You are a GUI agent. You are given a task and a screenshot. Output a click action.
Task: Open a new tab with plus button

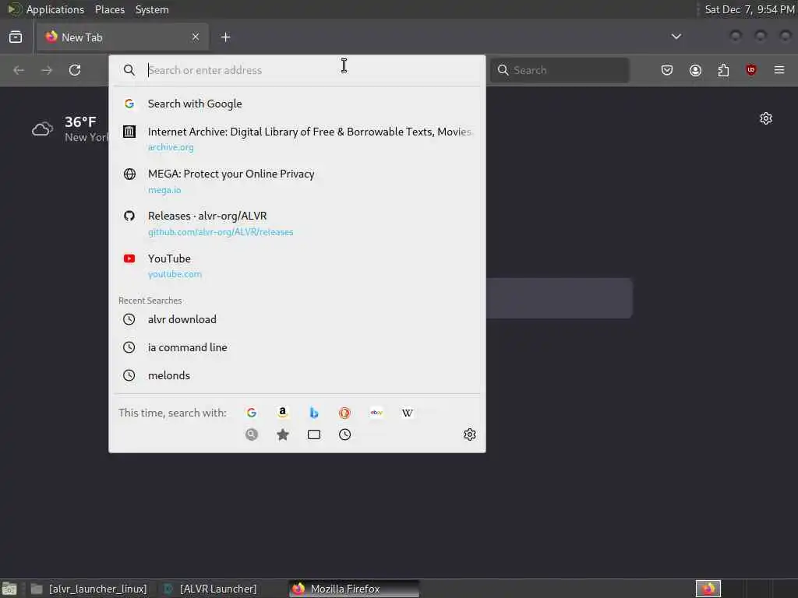pos(225,37)
